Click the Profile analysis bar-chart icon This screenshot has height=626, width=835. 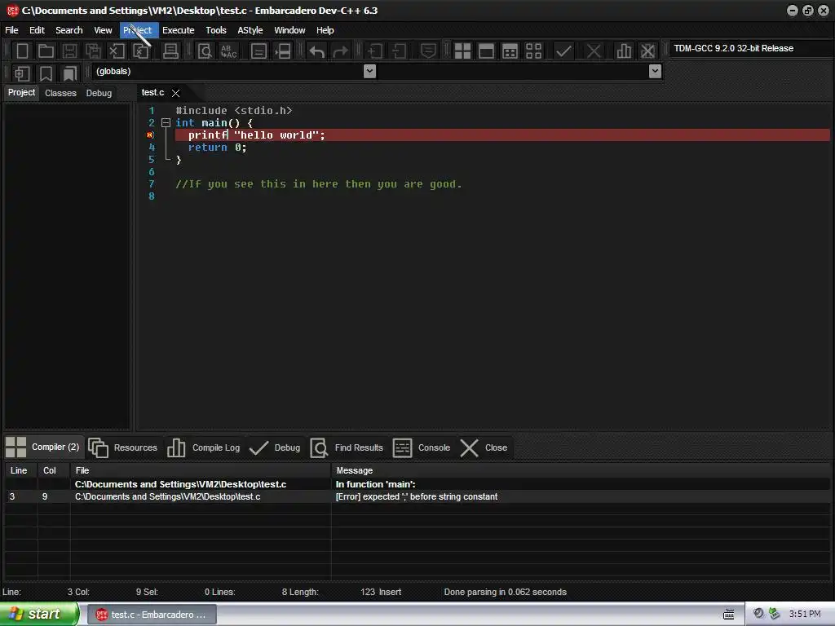click(624, 51)
